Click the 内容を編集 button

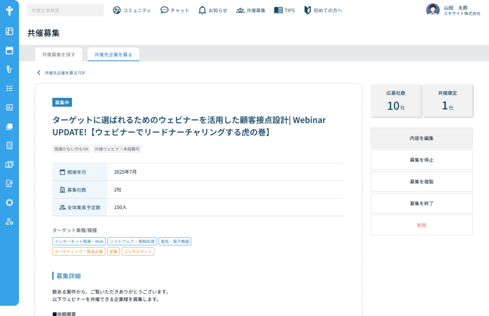[x=422, y=138]
